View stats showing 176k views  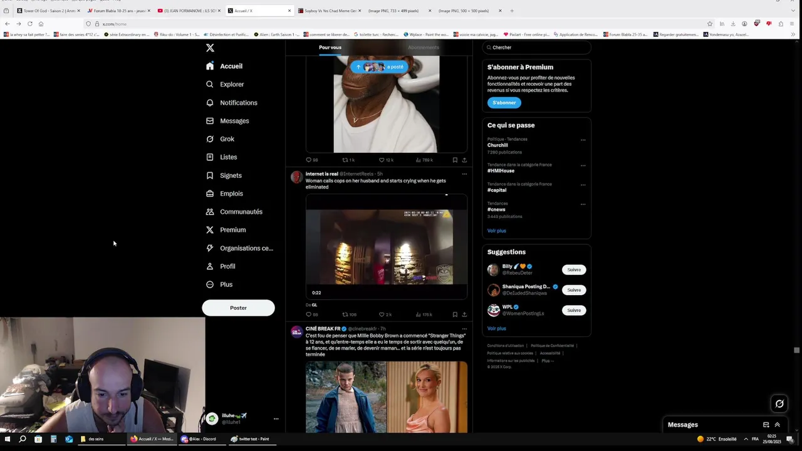tap(424, 314)
